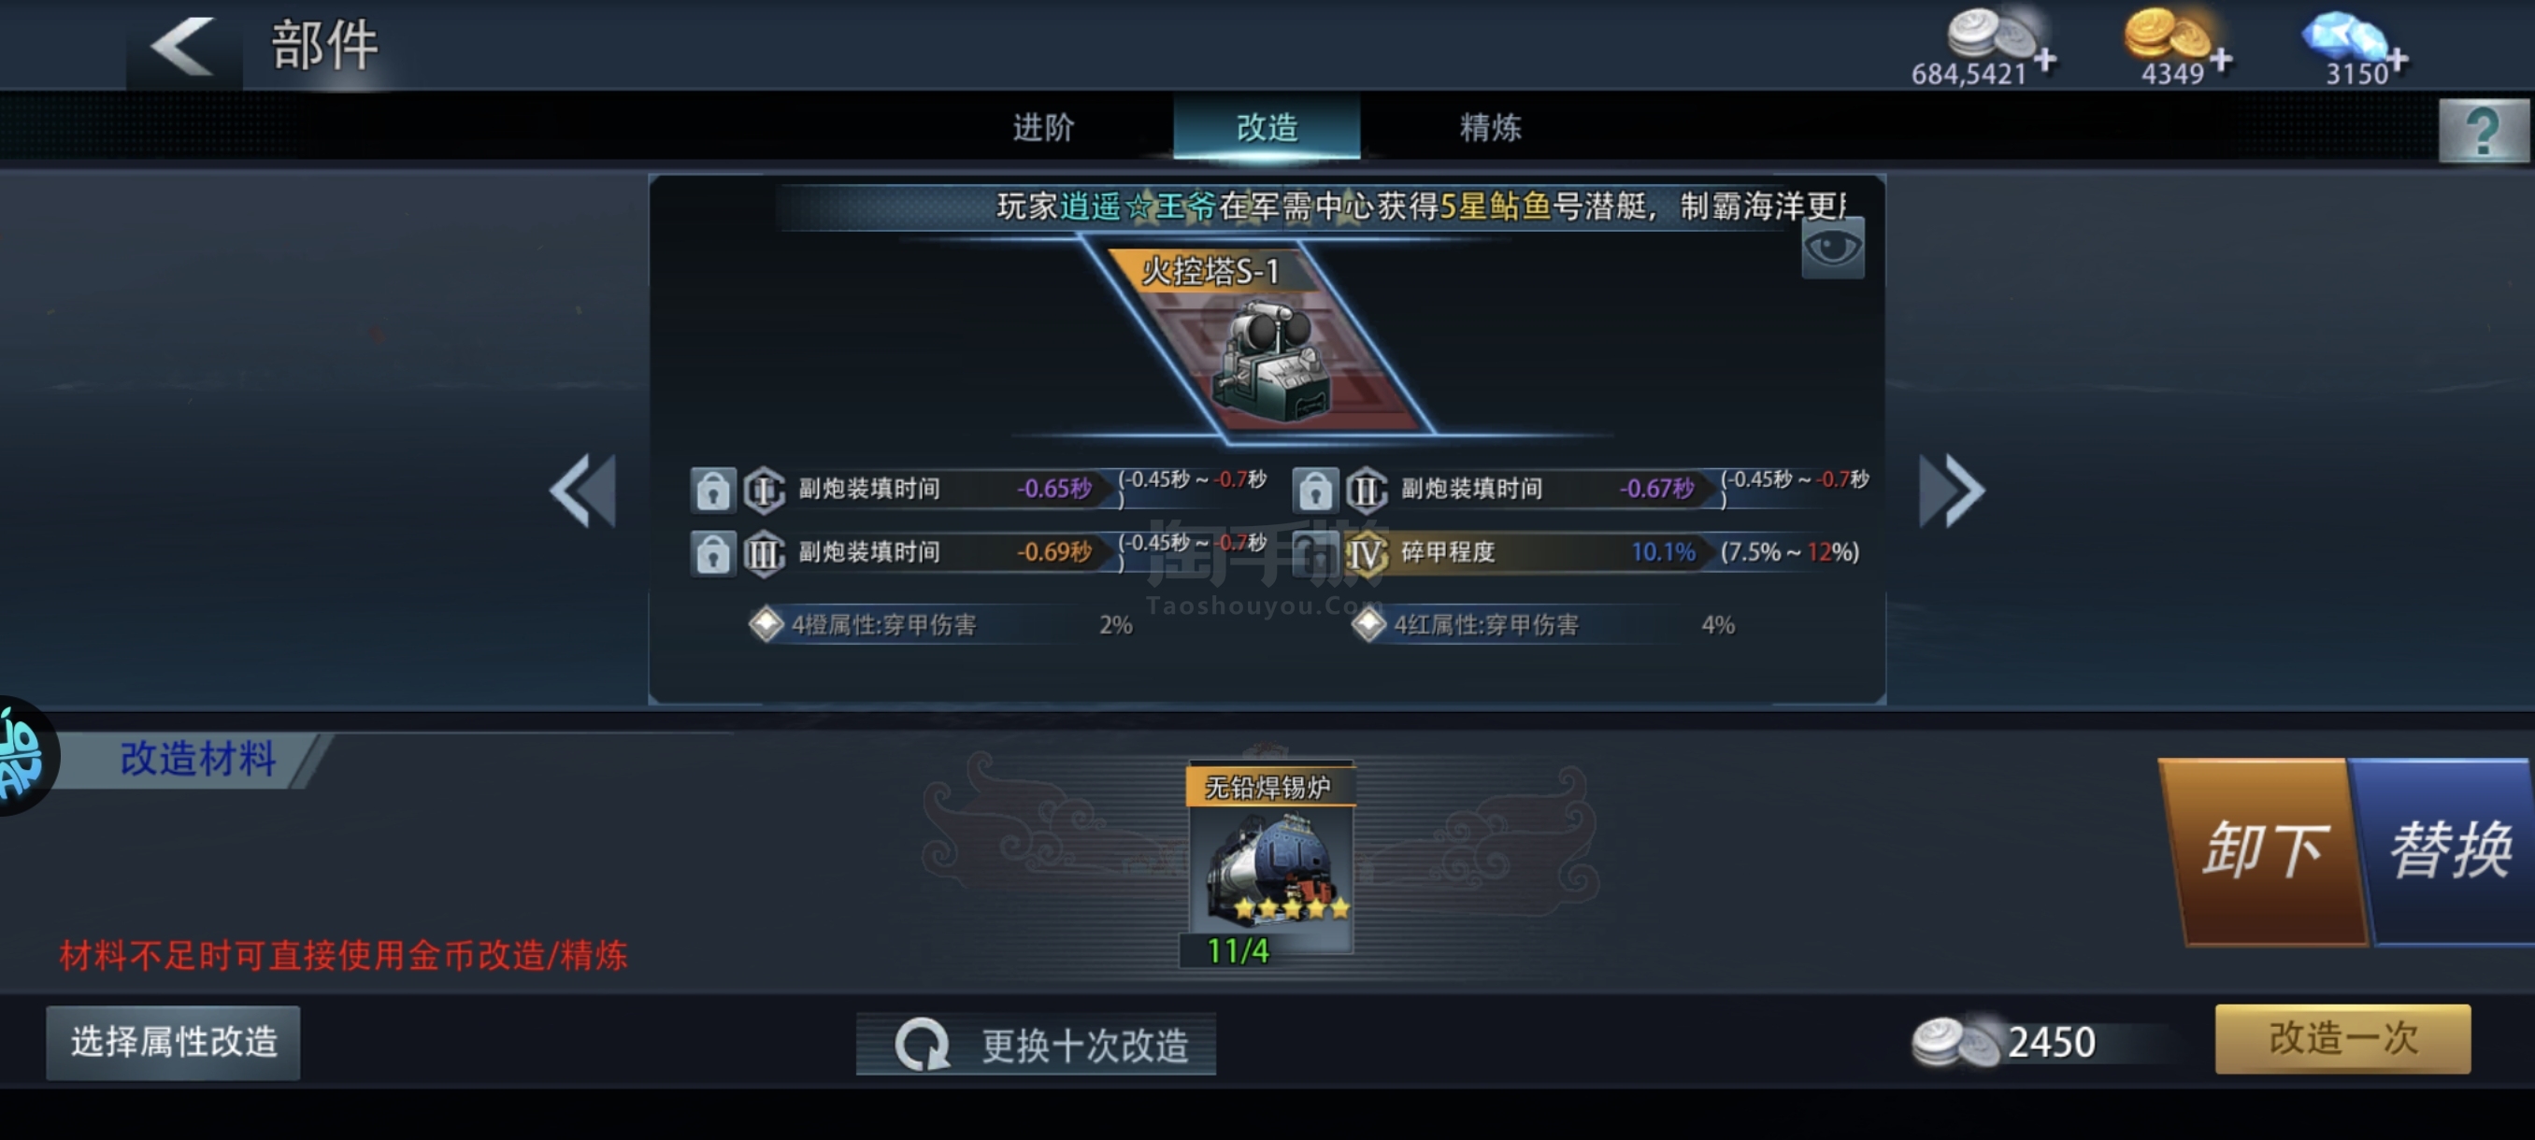The height and width of the screenshot is (1140, 2535).
Task: Add silver coins with the plus icon
Action: [2045, 60]
